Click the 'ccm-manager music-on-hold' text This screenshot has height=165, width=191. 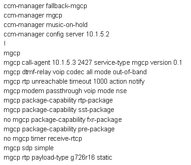click(x=46, y=25)
